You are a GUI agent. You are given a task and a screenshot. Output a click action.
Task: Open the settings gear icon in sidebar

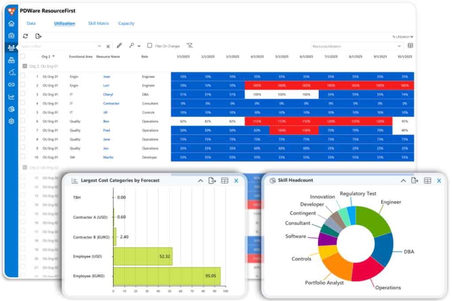pos(11,121)
